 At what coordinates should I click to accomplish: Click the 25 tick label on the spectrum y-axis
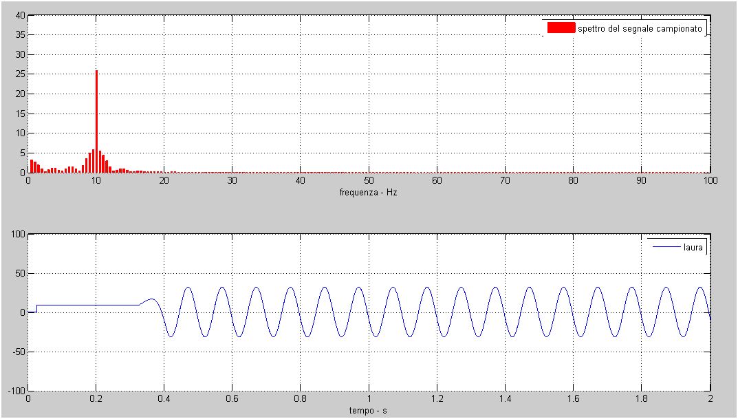pos(20,74)
